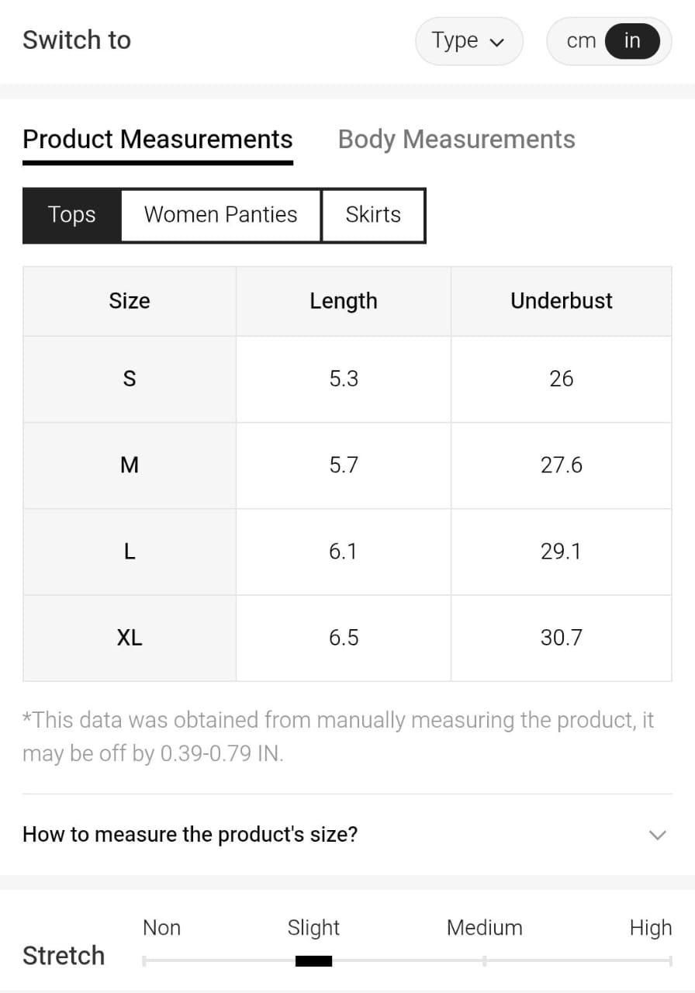Click the Size column header
The image size is (695, 993).
coord(130,301)
